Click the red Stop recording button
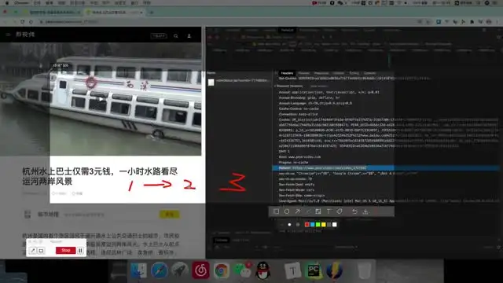Viewport: 503px width, 283px height. tap(66, 250)
